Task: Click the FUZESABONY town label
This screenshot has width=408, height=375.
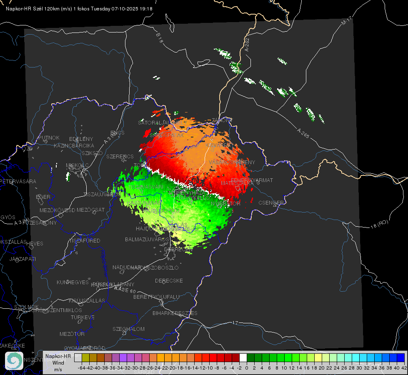Action: pos(40,223)
